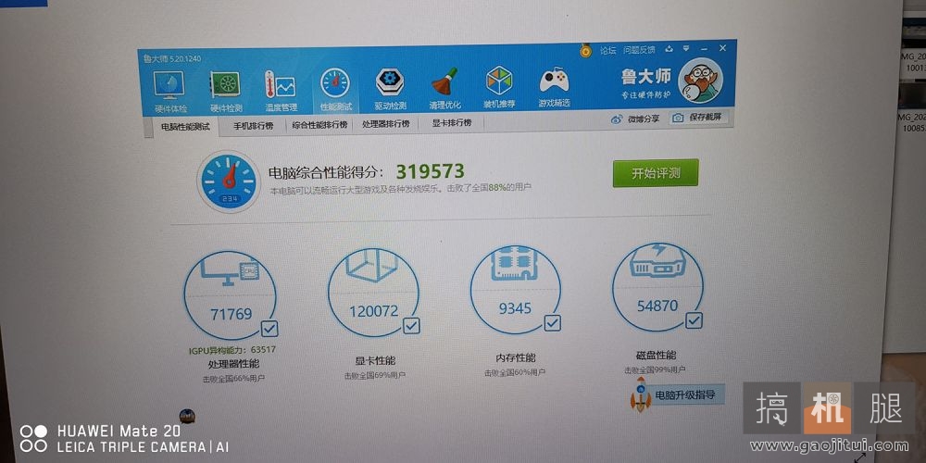Switch to the 综合性能排行榜 tab
This screenshot has width=926, height=463.
point(319,125)
